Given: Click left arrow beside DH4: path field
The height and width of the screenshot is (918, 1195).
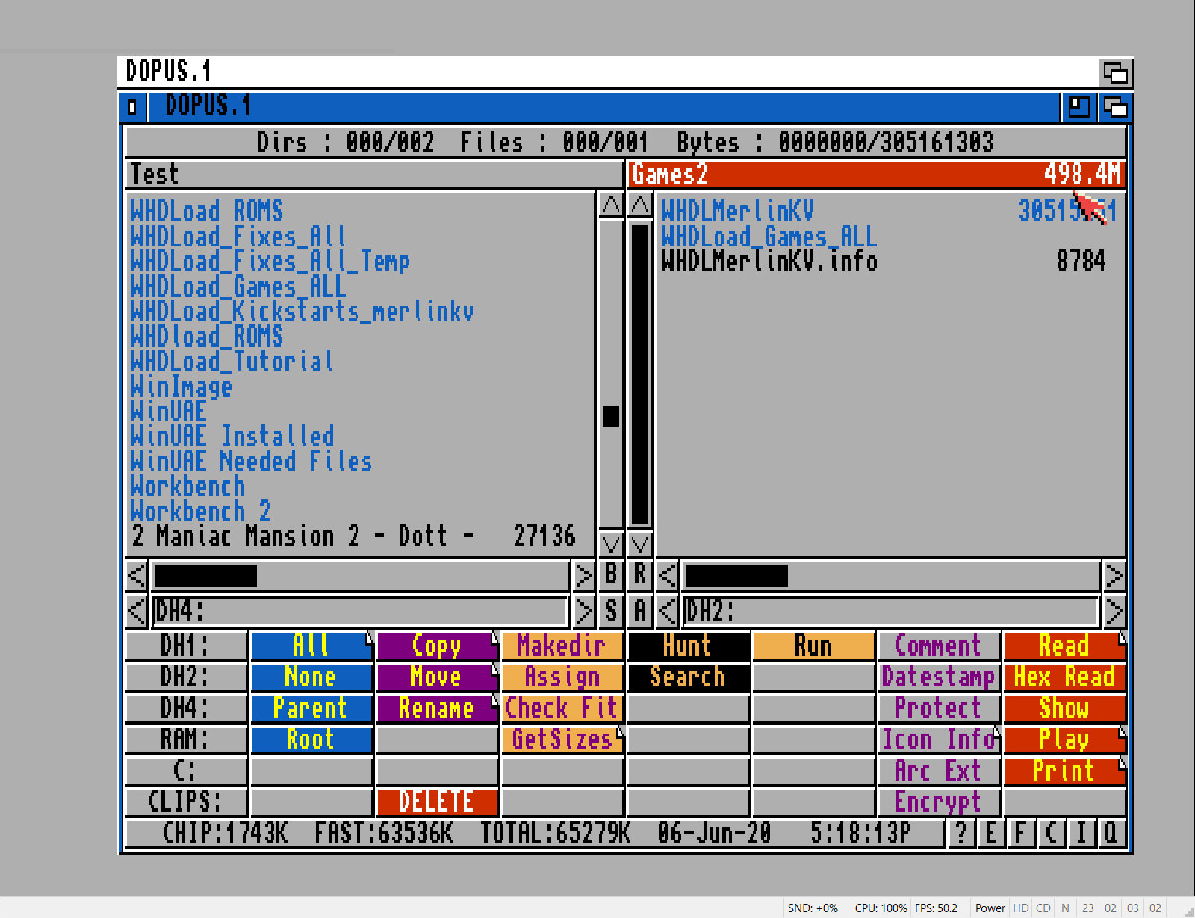Looking at the screenshot, I should (137, 611).
